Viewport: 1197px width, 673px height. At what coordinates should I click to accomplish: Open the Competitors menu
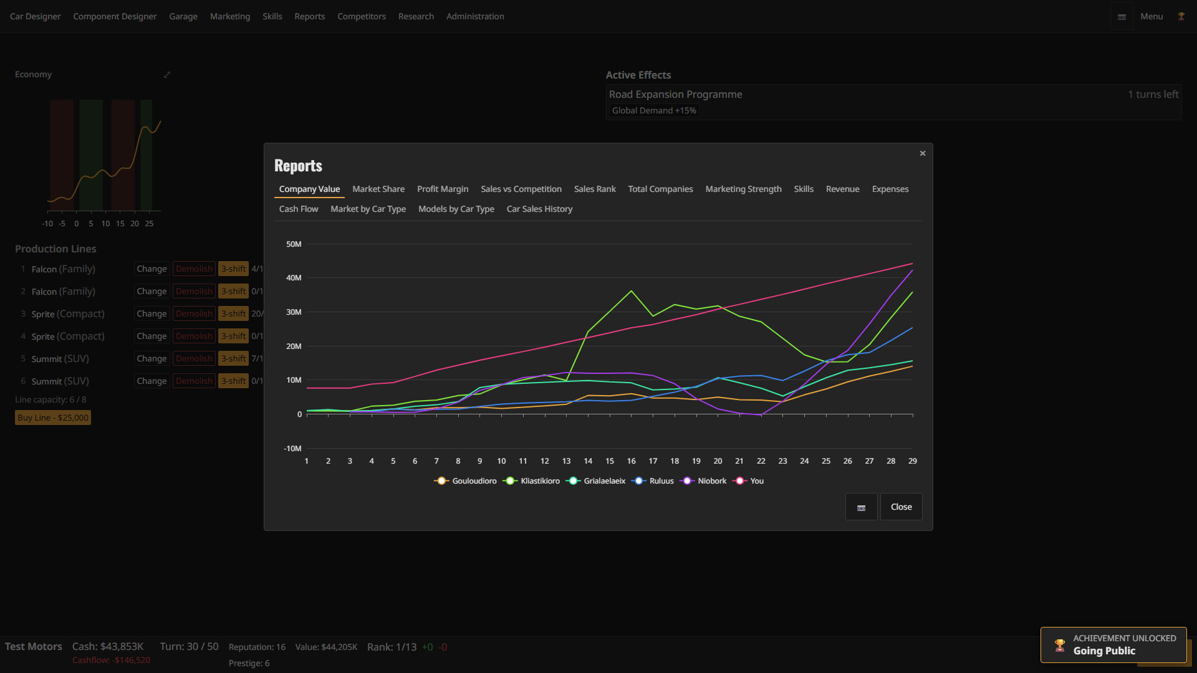(x=362, y=16)
